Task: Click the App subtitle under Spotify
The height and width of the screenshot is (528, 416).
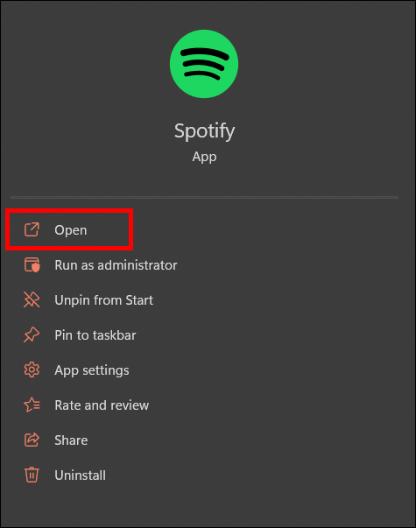Action: (204, 157)
